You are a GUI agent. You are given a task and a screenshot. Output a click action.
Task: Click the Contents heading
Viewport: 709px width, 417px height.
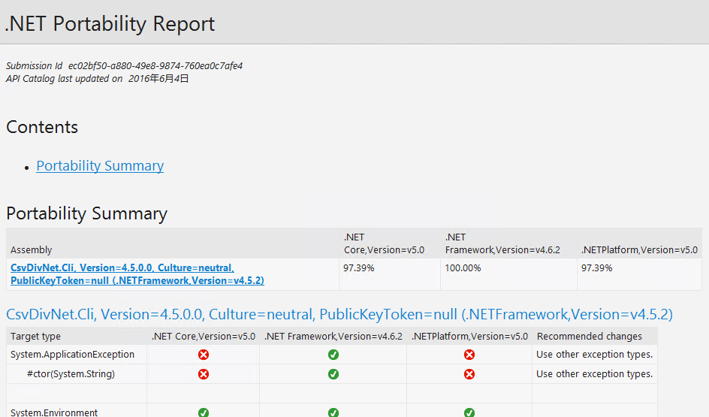click(42, 127)
